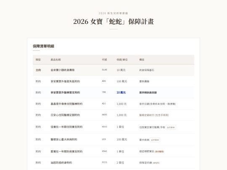
Task: Select product 享安寶意外醫療實支附約
Action: 65,92
